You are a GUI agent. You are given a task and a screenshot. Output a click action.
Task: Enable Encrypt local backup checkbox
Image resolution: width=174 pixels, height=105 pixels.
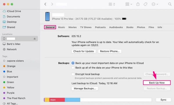click(73, 74)
